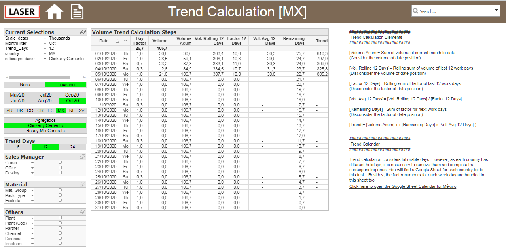The width and height of the screenshot is (506, 250).
Task: Select month Aug20
Action: point(46,101)
